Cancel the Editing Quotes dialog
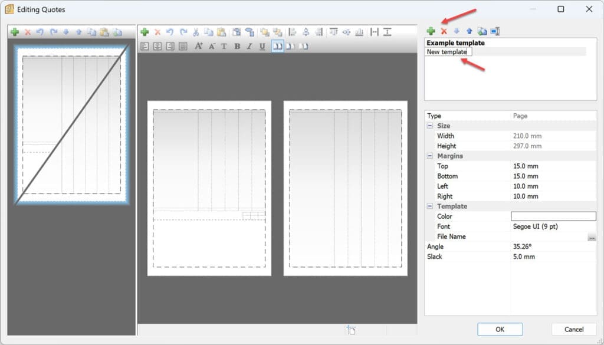Image resolution: width=604 pixels, height=345 pixels. [x=574, y=329]
